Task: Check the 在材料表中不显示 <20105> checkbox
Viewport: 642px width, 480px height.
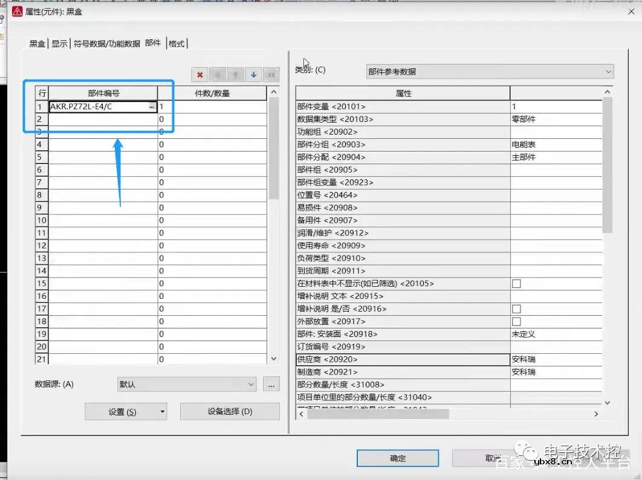Action: tap(516, 284)
